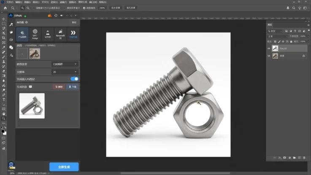Screen dimensions: 311x175
Task: Click the foreground color swatch
Action: [3, 132]
